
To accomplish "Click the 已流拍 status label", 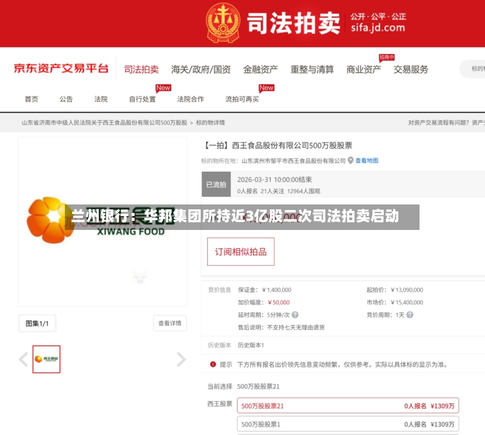I will (x=216, y=184).
